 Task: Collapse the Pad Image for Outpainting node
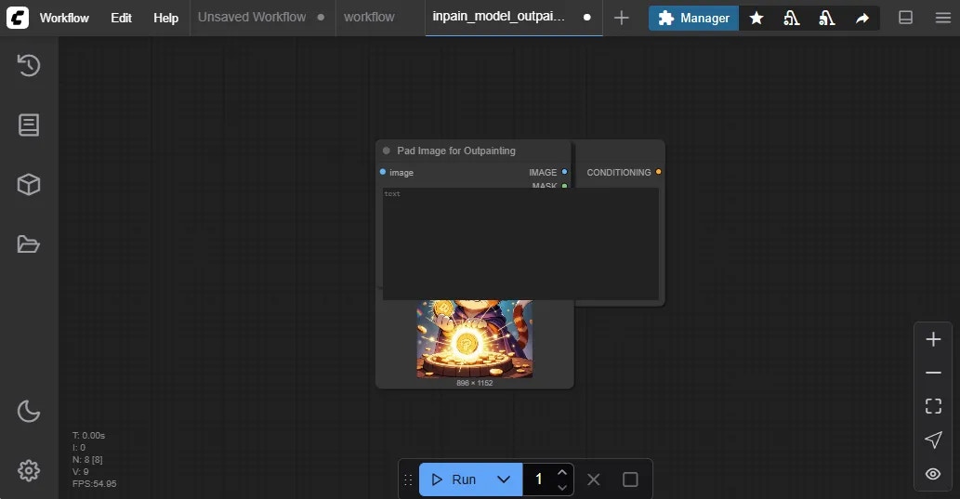point(387,151)
